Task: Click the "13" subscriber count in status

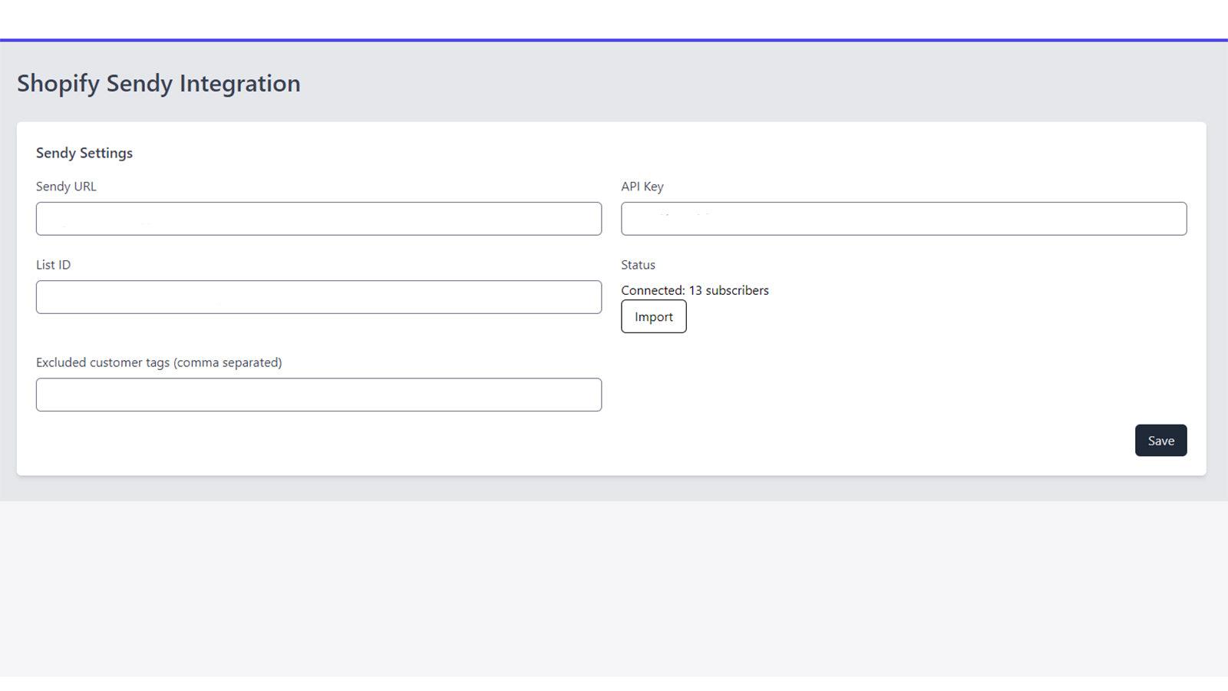Action: click(695, 290)
